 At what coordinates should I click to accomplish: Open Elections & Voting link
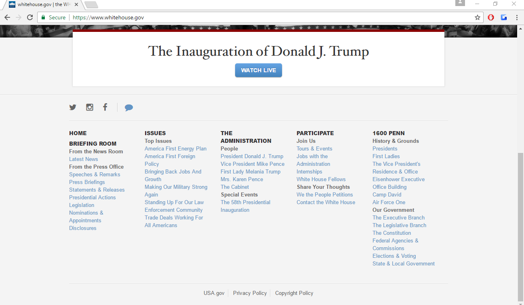394,256
